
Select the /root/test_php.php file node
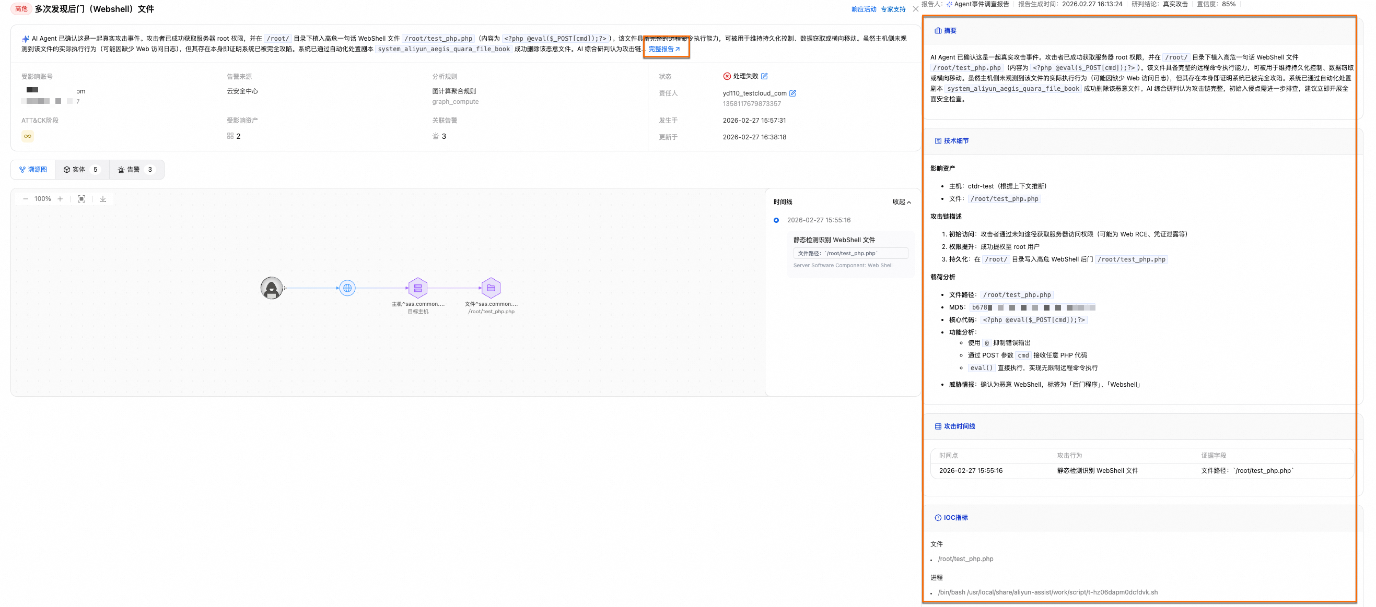491,288
